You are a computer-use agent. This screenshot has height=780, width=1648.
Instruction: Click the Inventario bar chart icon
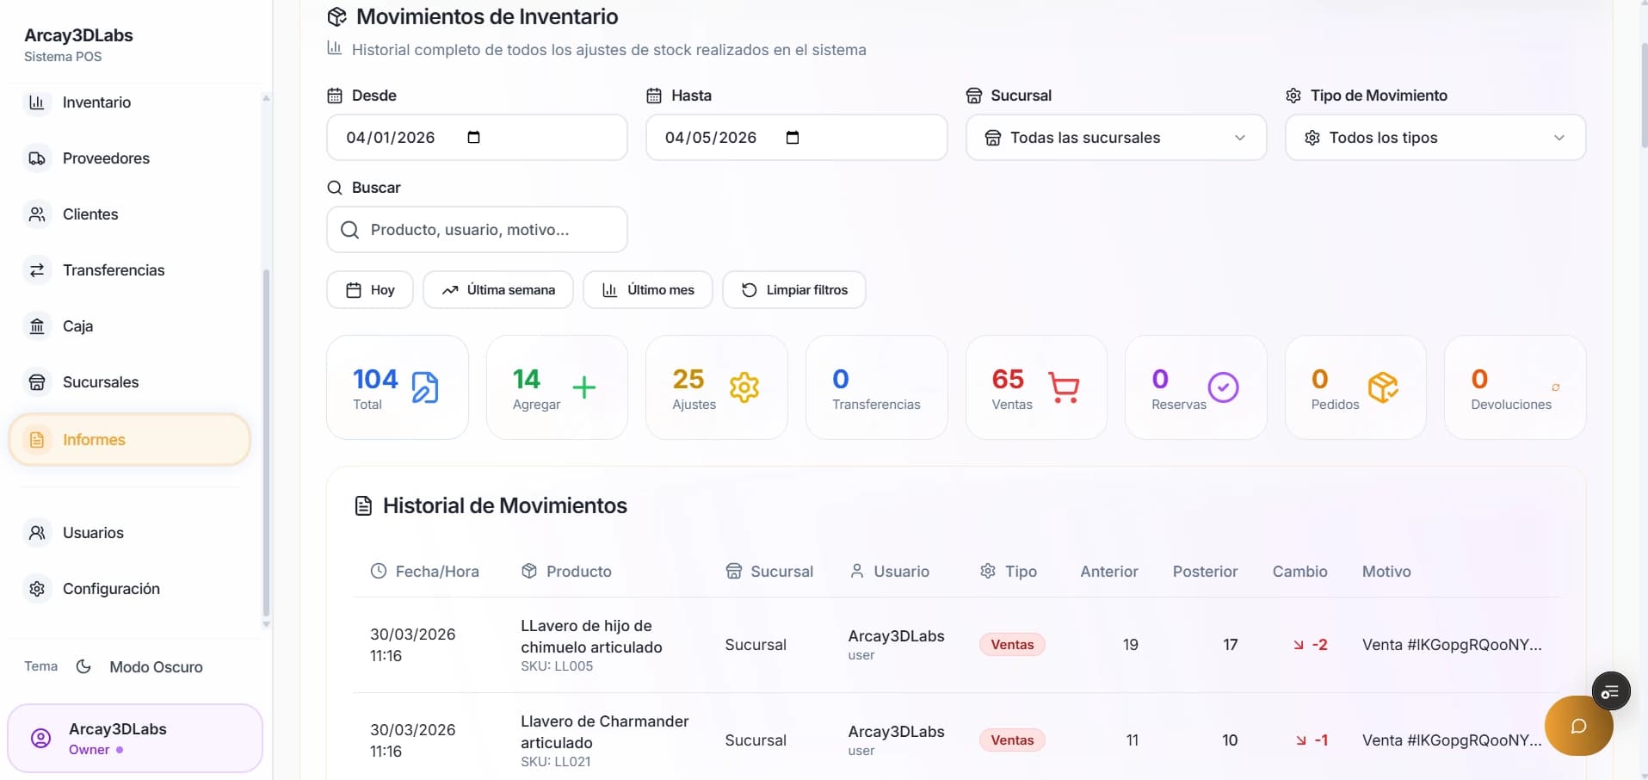(37, 102)
